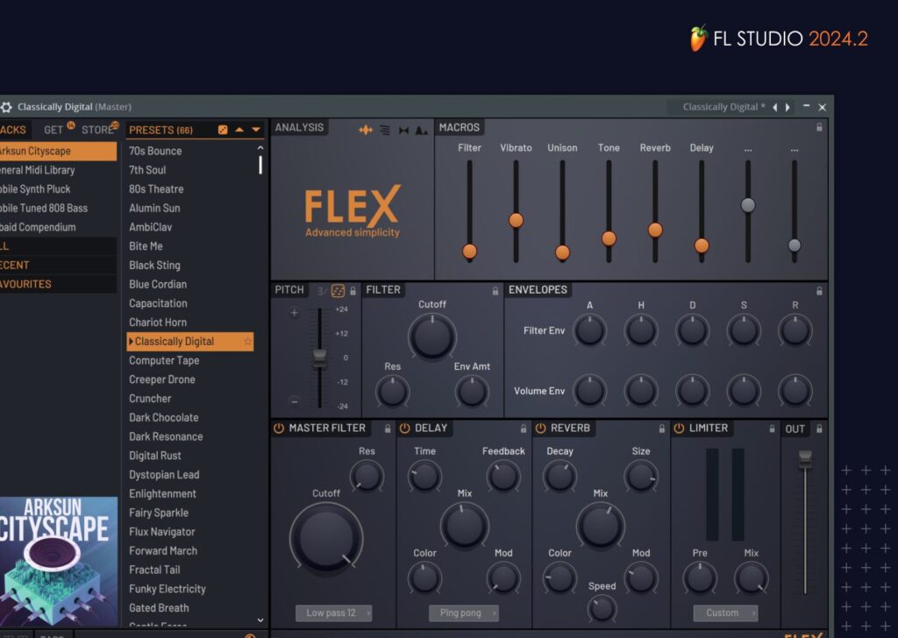Click the up arrow in the Presets header
The width and height of the screenshot is (898, 638).
point(239,130)
